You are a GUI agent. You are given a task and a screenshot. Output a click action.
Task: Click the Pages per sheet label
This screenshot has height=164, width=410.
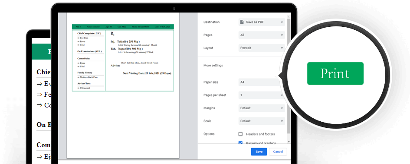pos(215,95)
